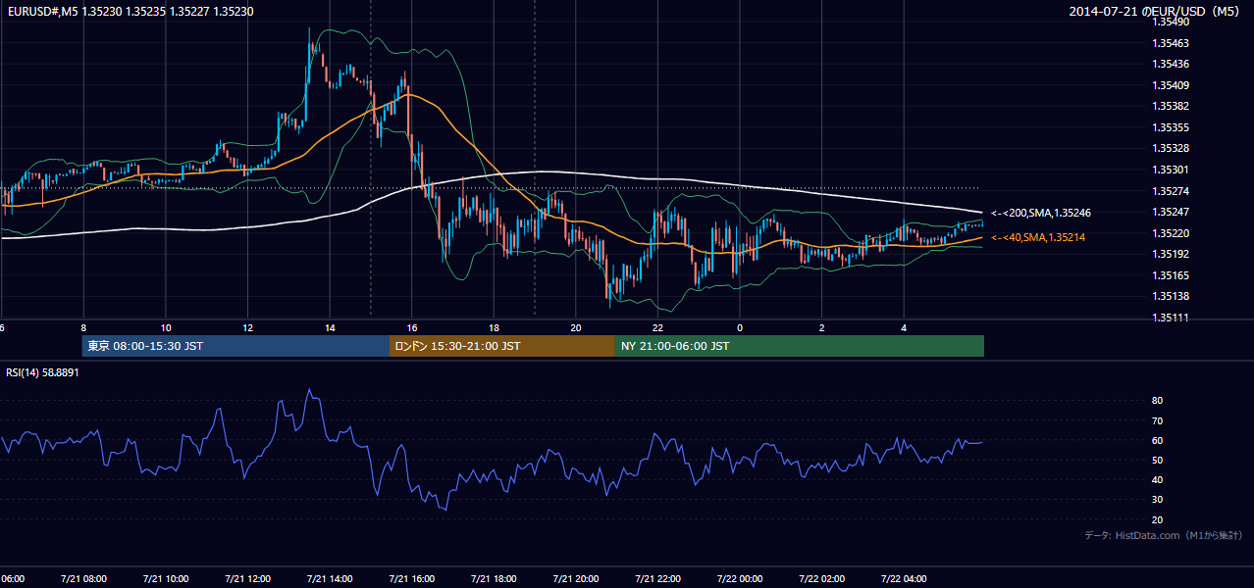Click price axis label 1.35463
Viewport: 1254px width, 588px height.
coord(1171,43)
